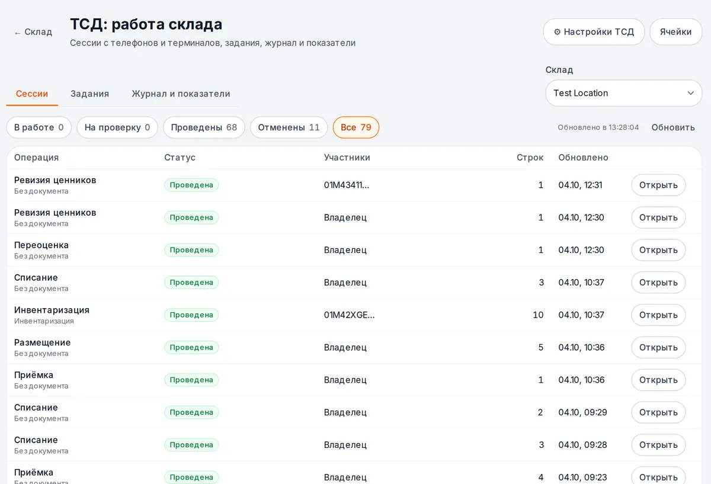Click the Обновлено в 13:28:04 text
Image resolution: width=711 pixels, height=484 pixels.
pos(598,127)
